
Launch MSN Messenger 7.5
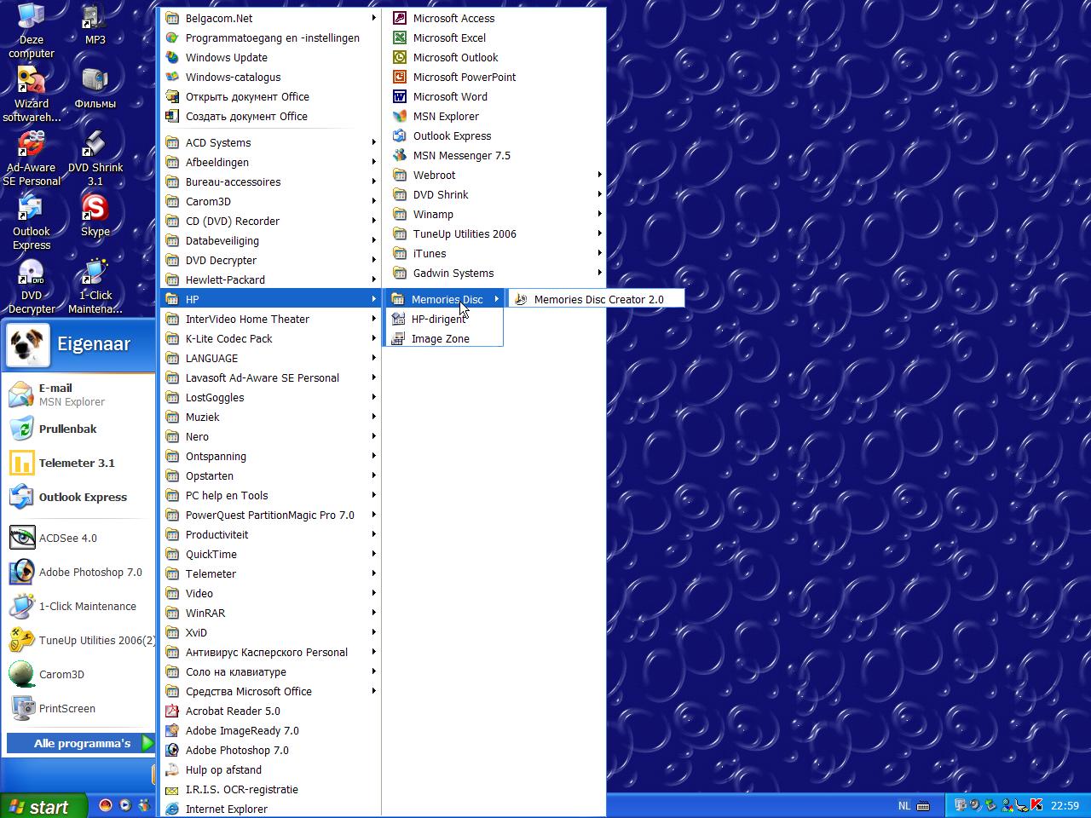point(494,155)
